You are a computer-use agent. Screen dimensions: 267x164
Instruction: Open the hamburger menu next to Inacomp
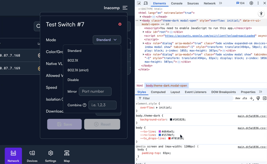coord(125,8)
